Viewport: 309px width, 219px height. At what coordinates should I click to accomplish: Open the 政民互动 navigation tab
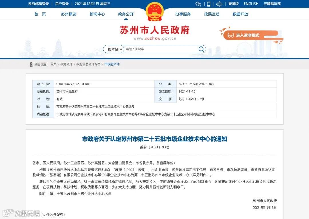pos(212,14)
